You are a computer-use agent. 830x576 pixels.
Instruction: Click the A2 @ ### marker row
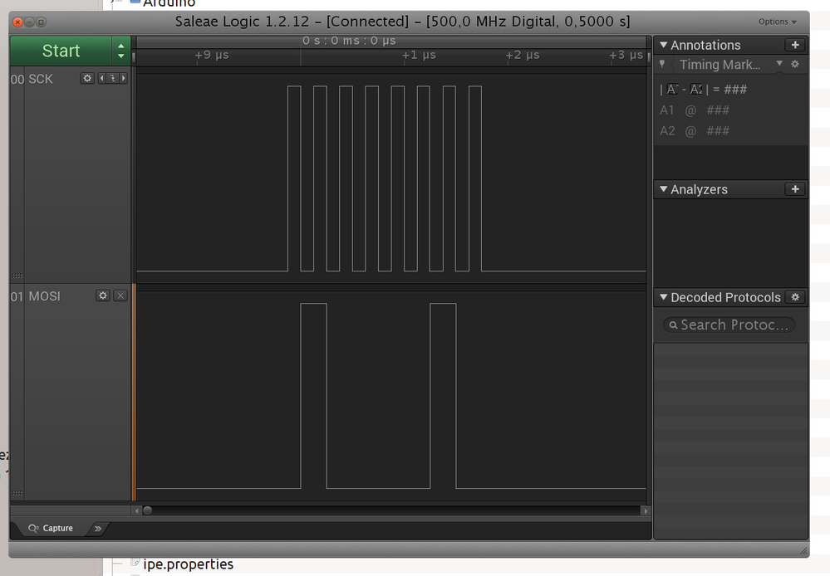695,130
